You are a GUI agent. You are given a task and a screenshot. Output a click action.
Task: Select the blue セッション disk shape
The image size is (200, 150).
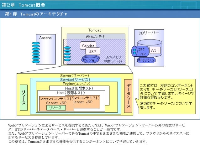[x=91, y=59]
